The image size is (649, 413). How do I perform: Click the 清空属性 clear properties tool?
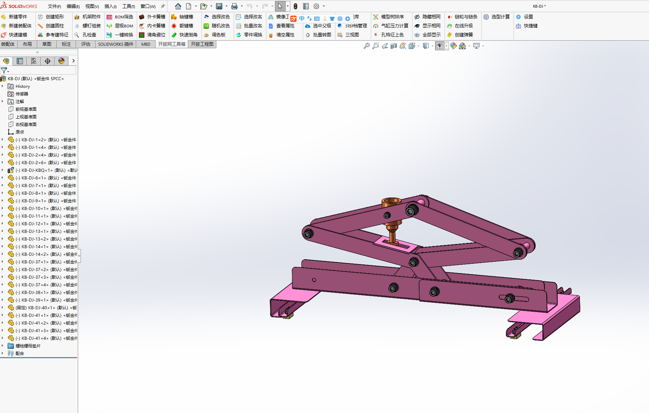coord(282,35)
